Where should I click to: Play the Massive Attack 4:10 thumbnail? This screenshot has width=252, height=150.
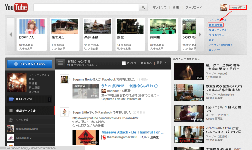(x=86, y=137)
